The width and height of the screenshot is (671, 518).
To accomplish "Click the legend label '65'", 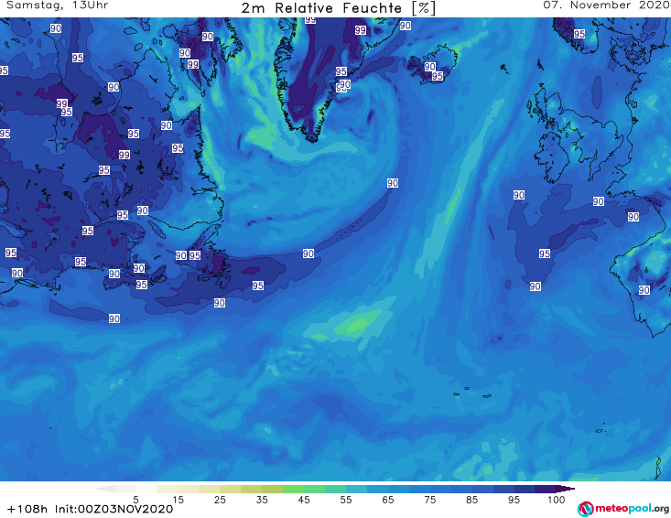I will click(x=388, y=500).
